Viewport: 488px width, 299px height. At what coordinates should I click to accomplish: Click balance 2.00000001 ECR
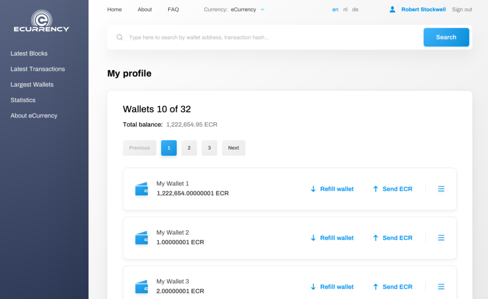click(180, 291)
